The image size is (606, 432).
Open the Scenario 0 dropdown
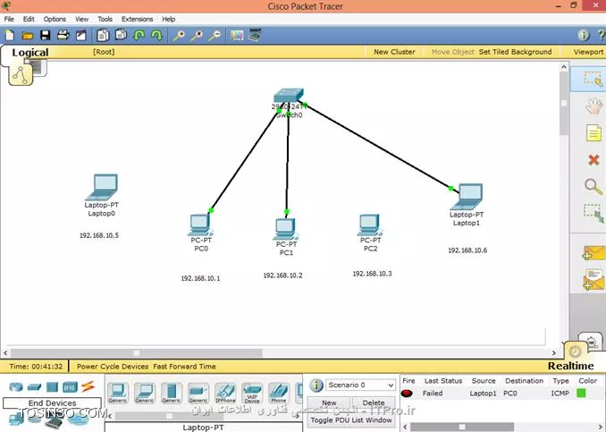(360, 385)
